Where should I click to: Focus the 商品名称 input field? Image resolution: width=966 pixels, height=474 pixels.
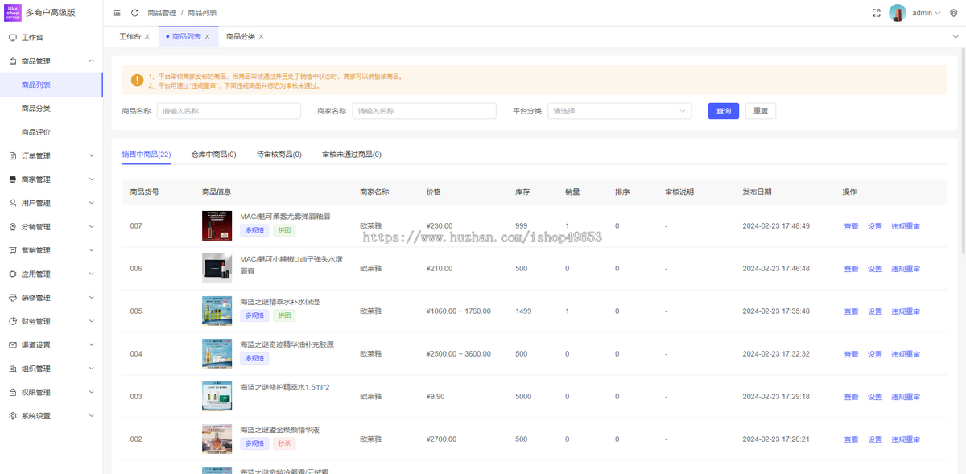229,111
